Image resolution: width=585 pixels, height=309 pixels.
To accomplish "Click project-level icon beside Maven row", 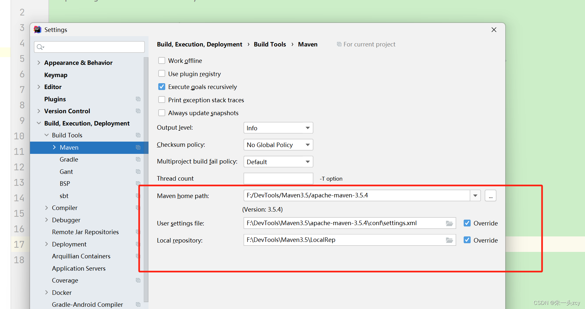I will 138,147.
